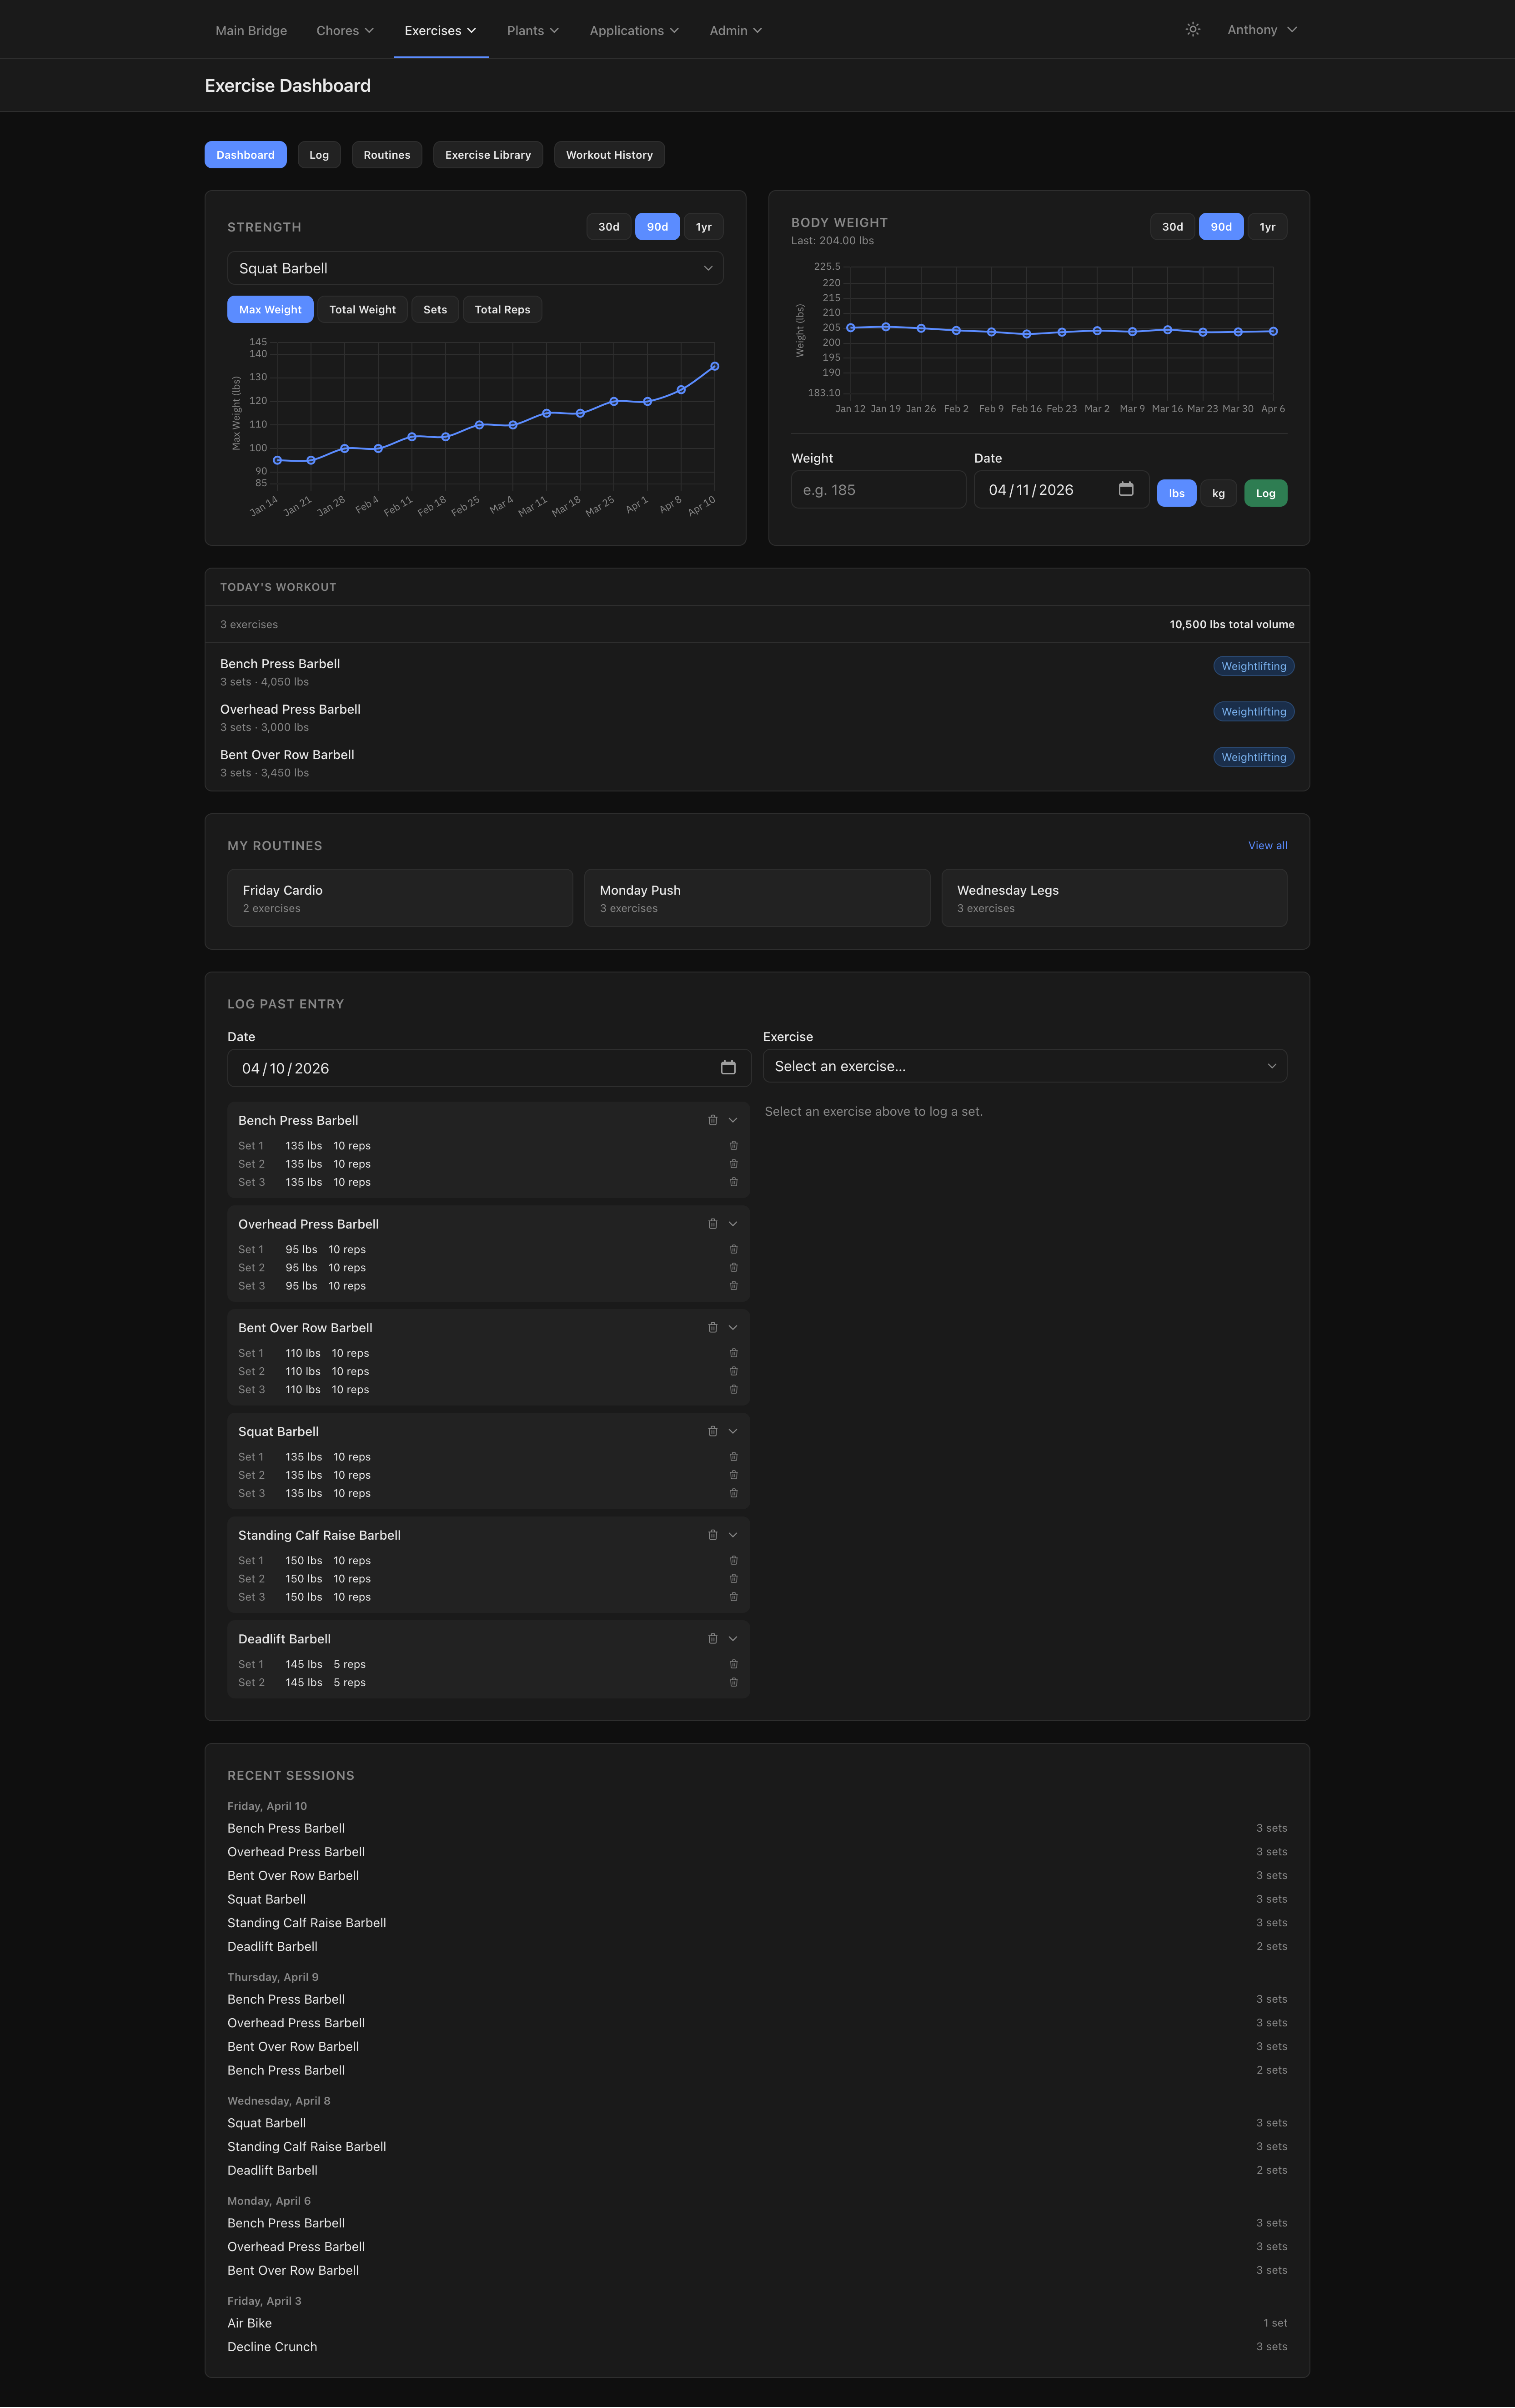This screenshot has height=2408, width=1515.
Task: Delete Bench Press Barbell entry trash icon
Action: click(712, 1120)
